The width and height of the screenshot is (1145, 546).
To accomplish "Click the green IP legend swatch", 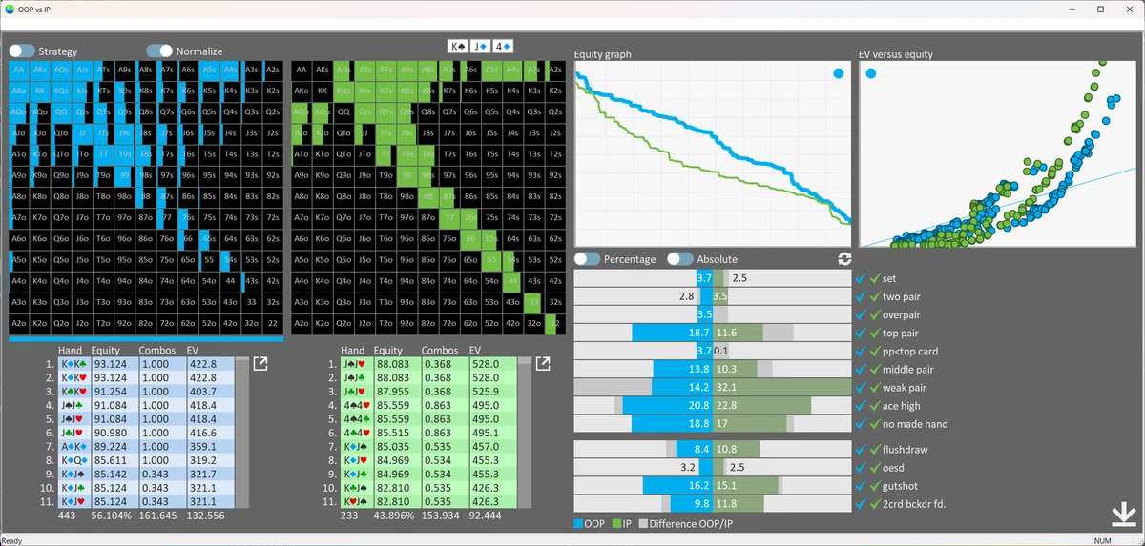I will point(616,523).
